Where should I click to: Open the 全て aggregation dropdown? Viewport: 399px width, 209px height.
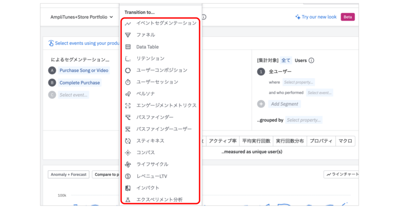pyautogui.click(x=286, y=60)
